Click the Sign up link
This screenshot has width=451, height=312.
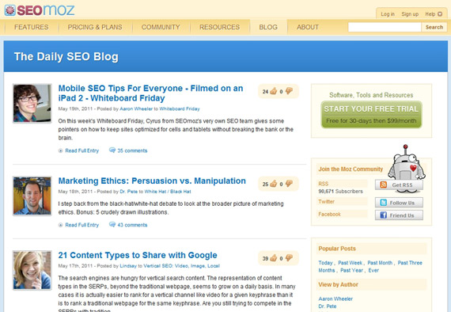[410, 14]
